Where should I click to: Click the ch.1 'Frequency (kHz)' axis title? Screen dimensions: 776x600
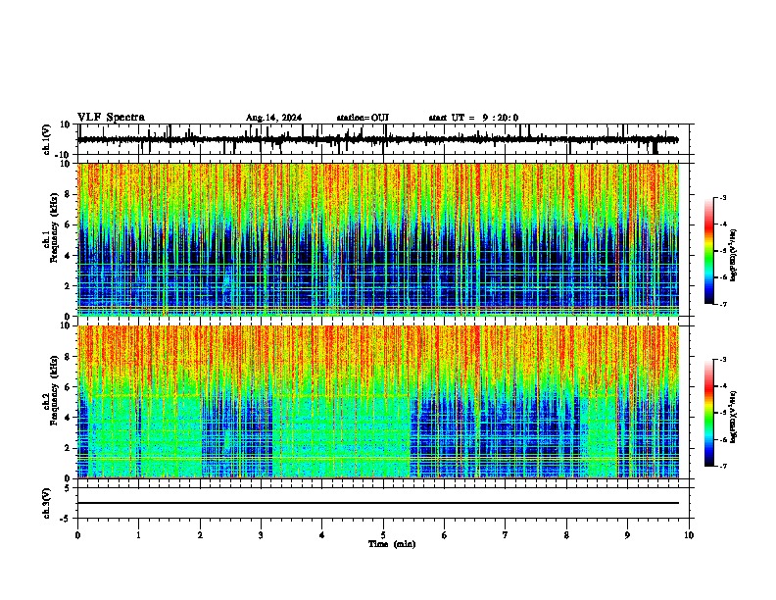pos(54,227)
